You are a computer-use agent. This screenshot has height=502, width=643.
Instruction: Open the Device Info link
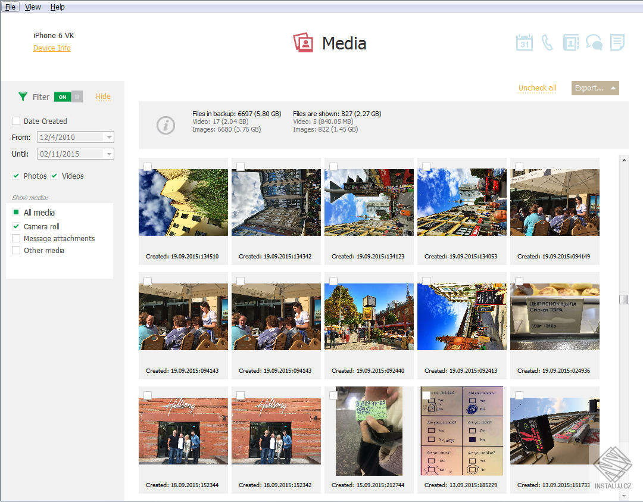point(52,48)
